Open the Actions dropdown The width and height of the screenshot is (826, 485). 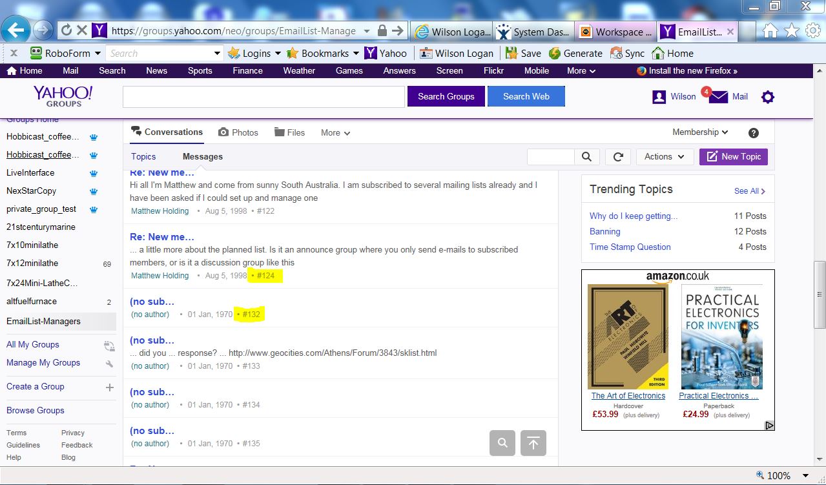(x=665, y=157)
